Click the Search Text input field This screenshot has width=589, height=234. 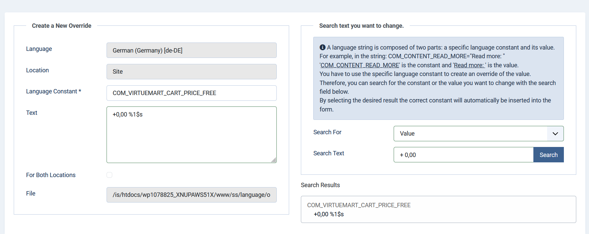tap(463, 155)
